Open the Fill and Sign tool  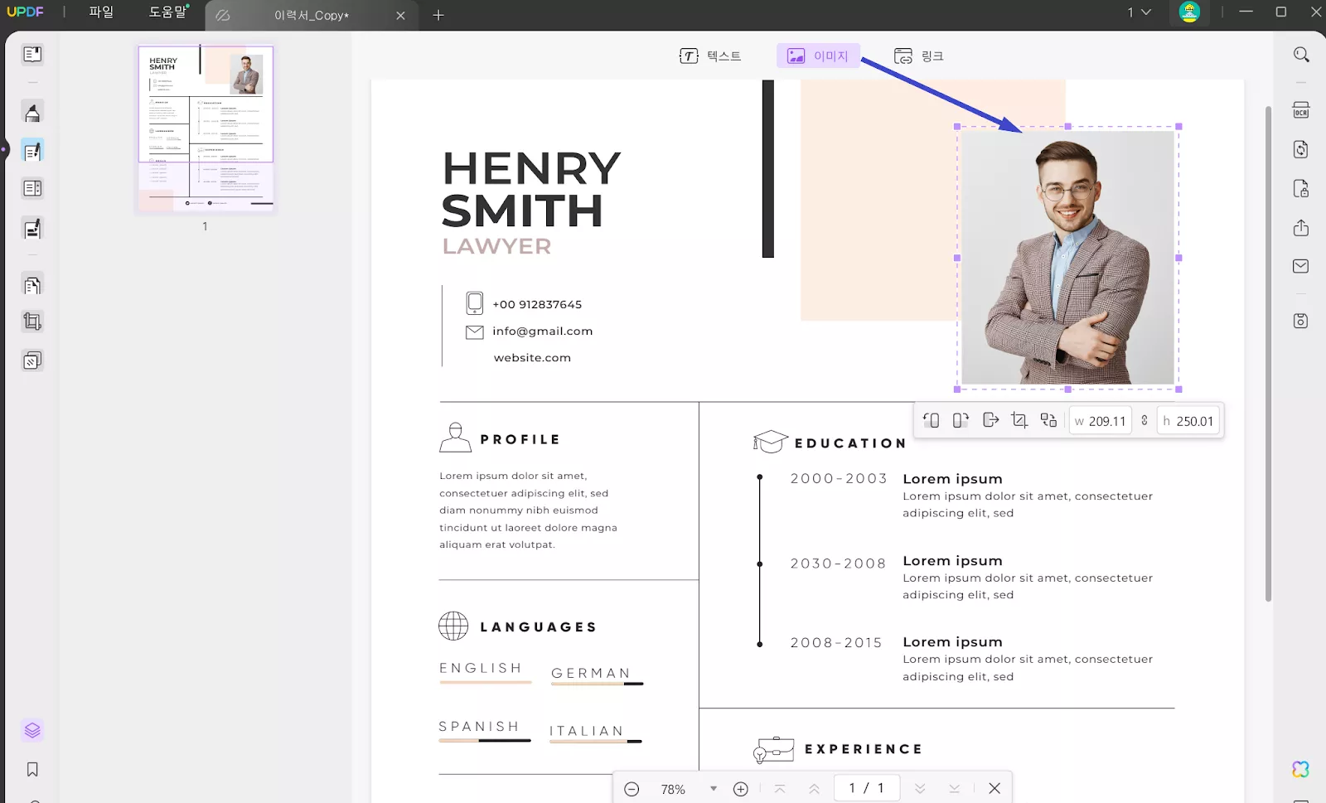[x=32, y=229]
